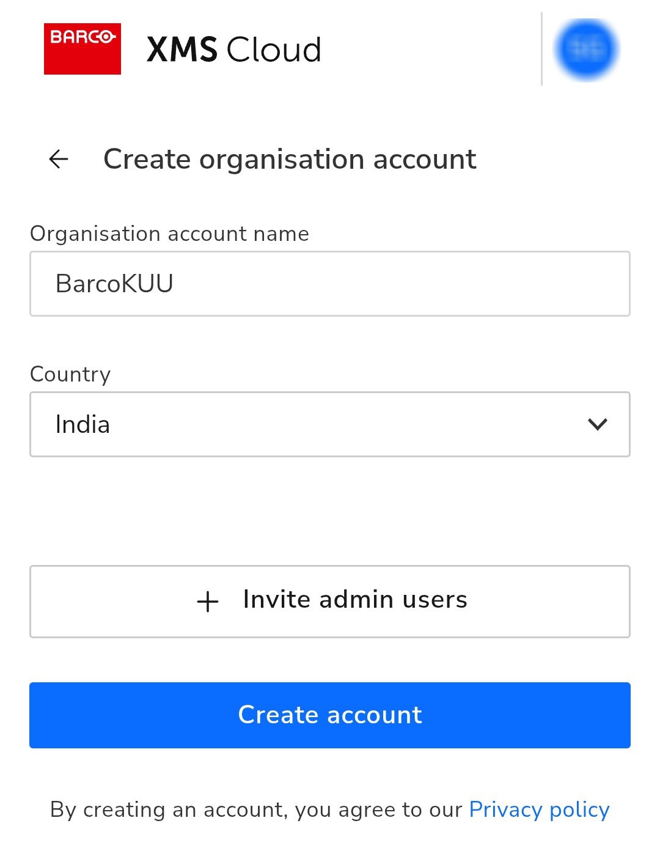Click the "By creating an account" agreement text
The height and width of the screenshot is (859, 660).
pos(257,809)
